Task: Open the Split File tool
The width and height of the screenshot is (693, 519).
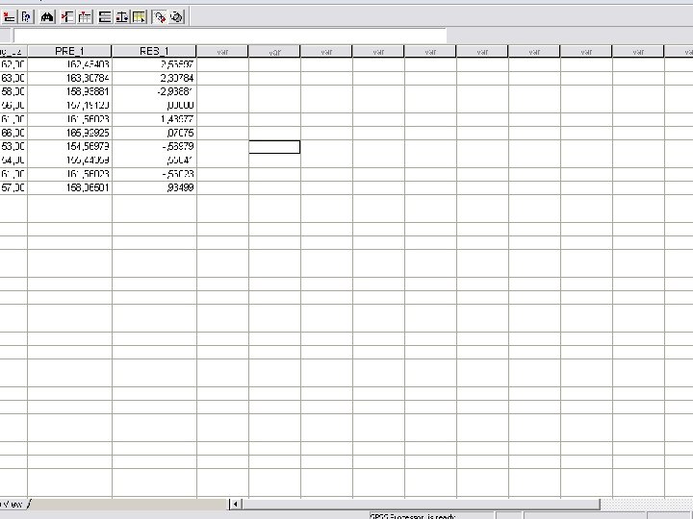Action: pyautogui.click(x=105, y=17)
